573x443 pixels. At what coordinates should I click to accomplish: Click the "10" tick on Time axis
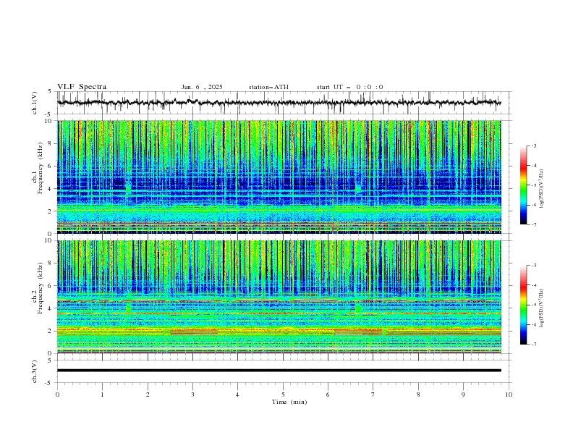tap(509, 395)
